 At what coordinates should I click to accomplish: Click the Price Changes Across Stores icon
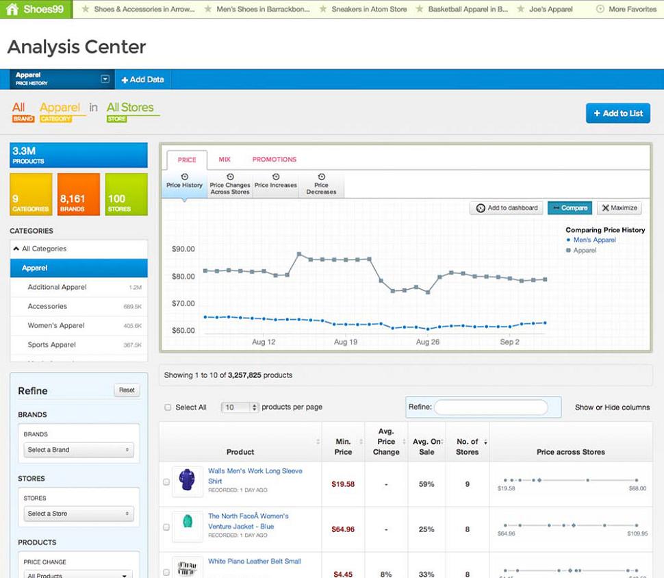229,177
